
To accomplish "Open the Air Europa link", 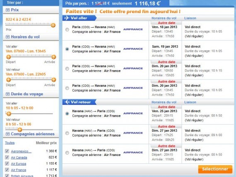I will 19,164.
